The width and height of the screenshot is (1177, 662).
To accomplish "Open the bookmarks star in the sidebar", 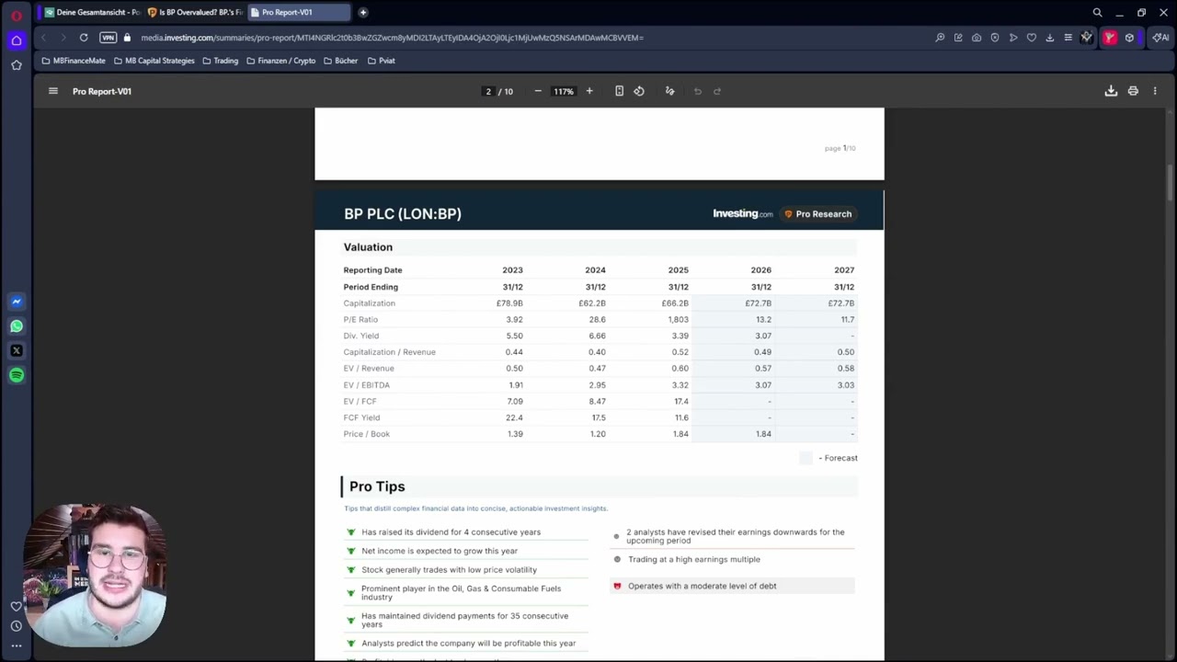I will [16, 65].
